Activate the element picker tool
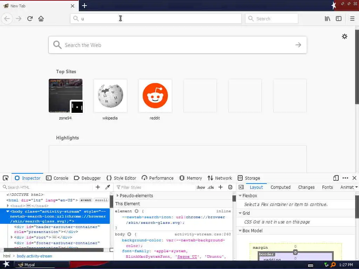The height and width of the screenshot is (269, 359). pyautogui.click(x=6, y=178)
